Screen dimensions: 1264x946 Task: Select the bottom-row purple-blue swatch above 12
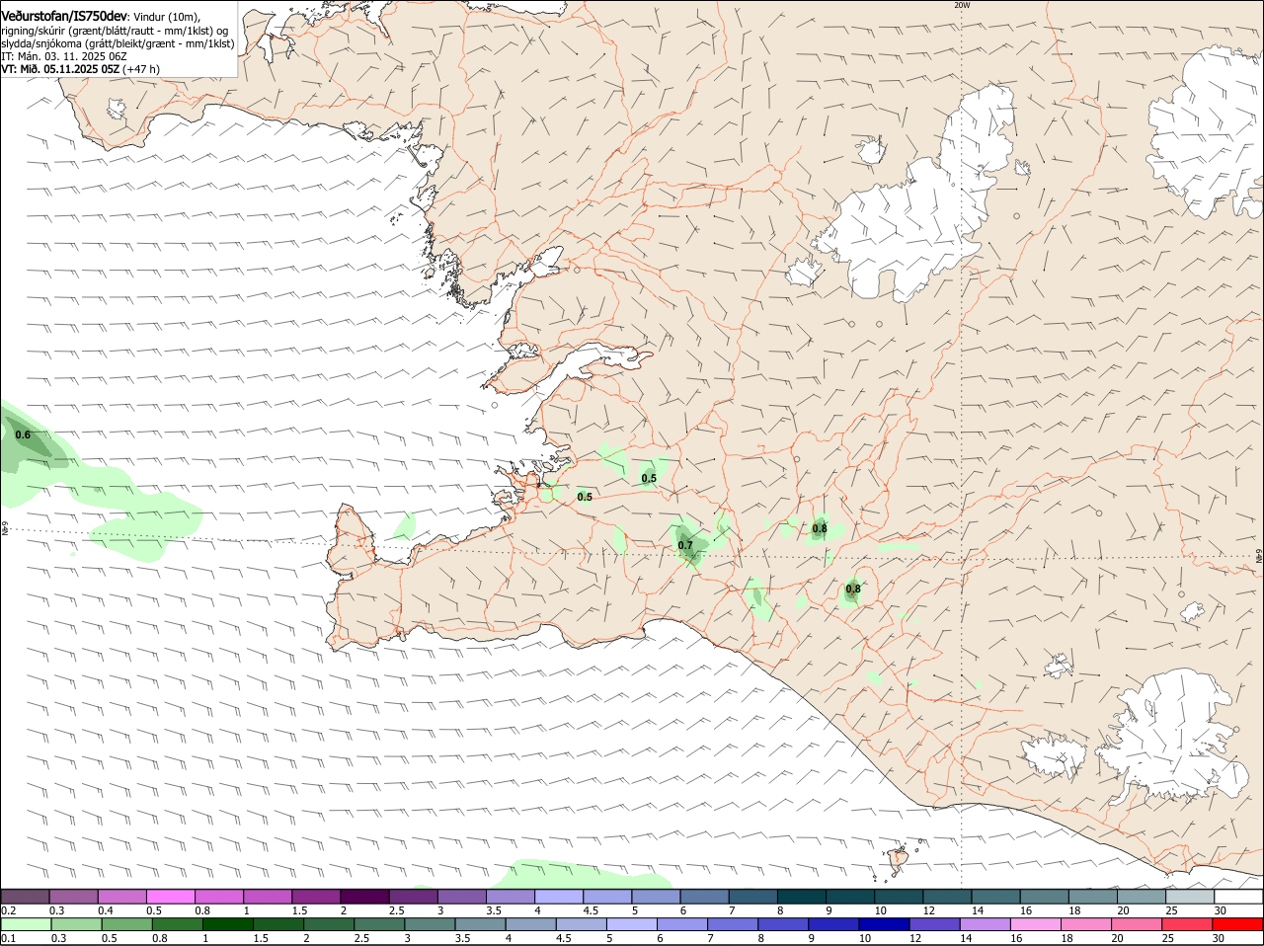click(934, 924)
